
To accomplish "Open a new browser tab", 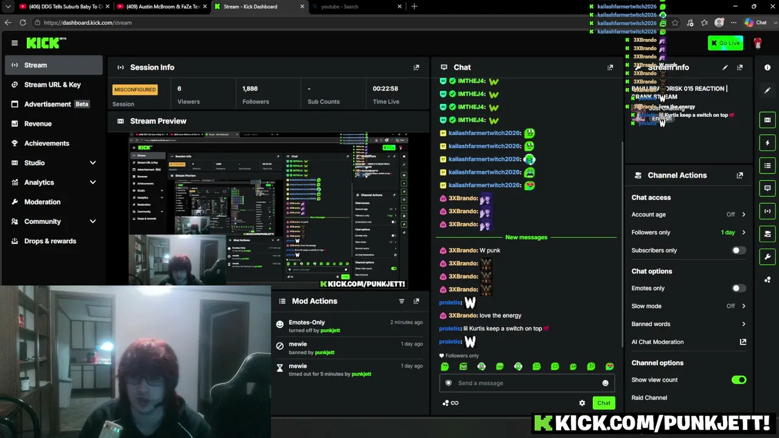I will pyautogui.click(x=414, y=7).
